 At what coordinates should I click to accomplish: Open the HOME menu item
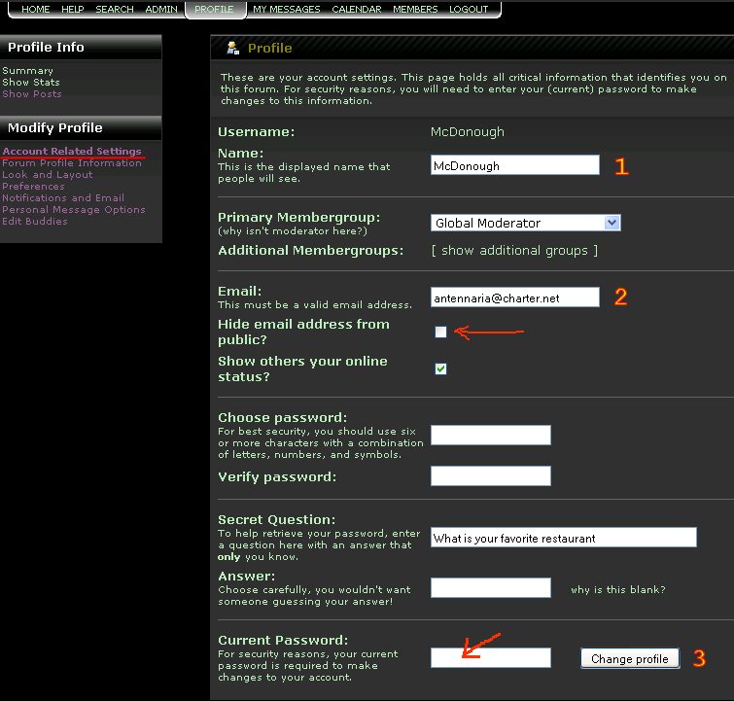click(x=35, y=9)
